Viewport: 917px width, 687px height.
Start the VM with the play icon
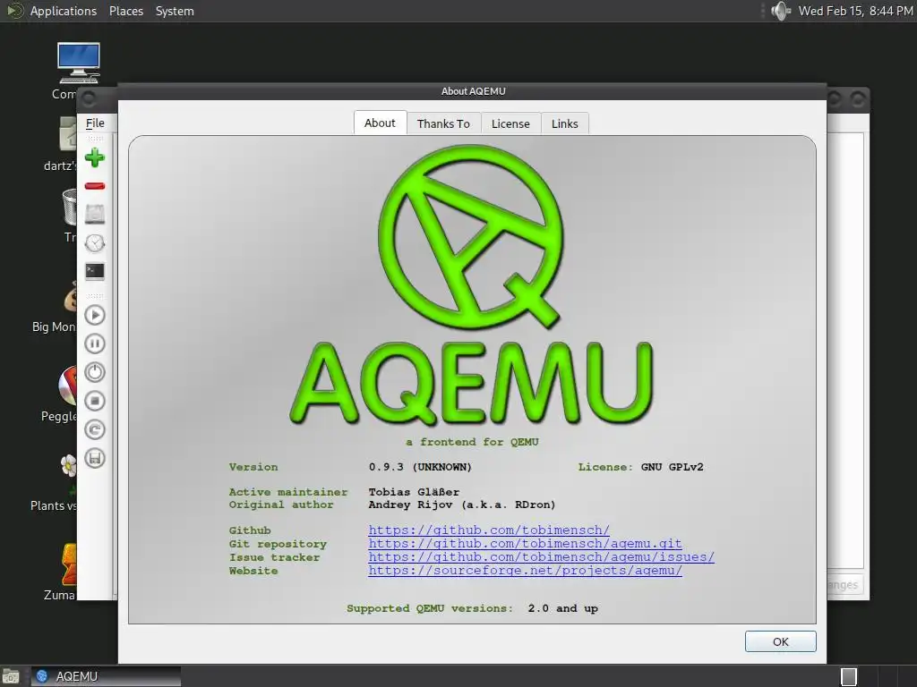(x=95, y=315)
